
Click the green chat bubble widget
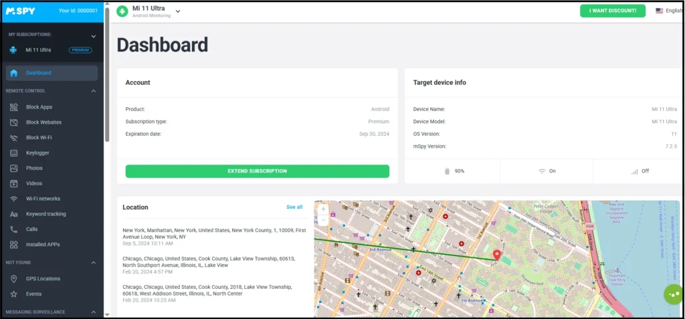[673, 294]
